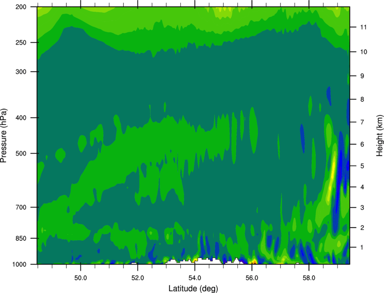The image size is (384, 293).
Task: Select the 700 pressure tick label
Action: coord(21,207)
